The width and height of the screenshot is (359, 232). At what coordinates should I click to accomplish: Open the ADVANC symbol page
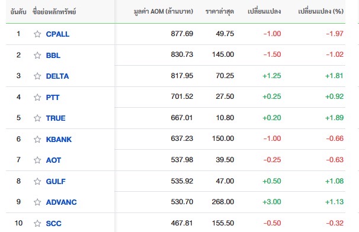[x=62, y=202]
